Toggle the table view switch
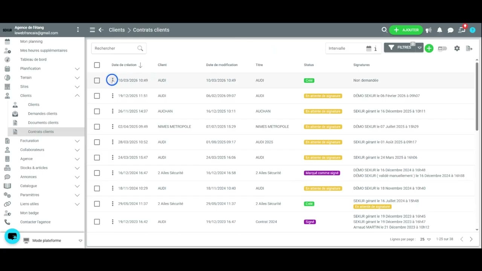This screenshot has height=271, width=482. pos(442,48)
